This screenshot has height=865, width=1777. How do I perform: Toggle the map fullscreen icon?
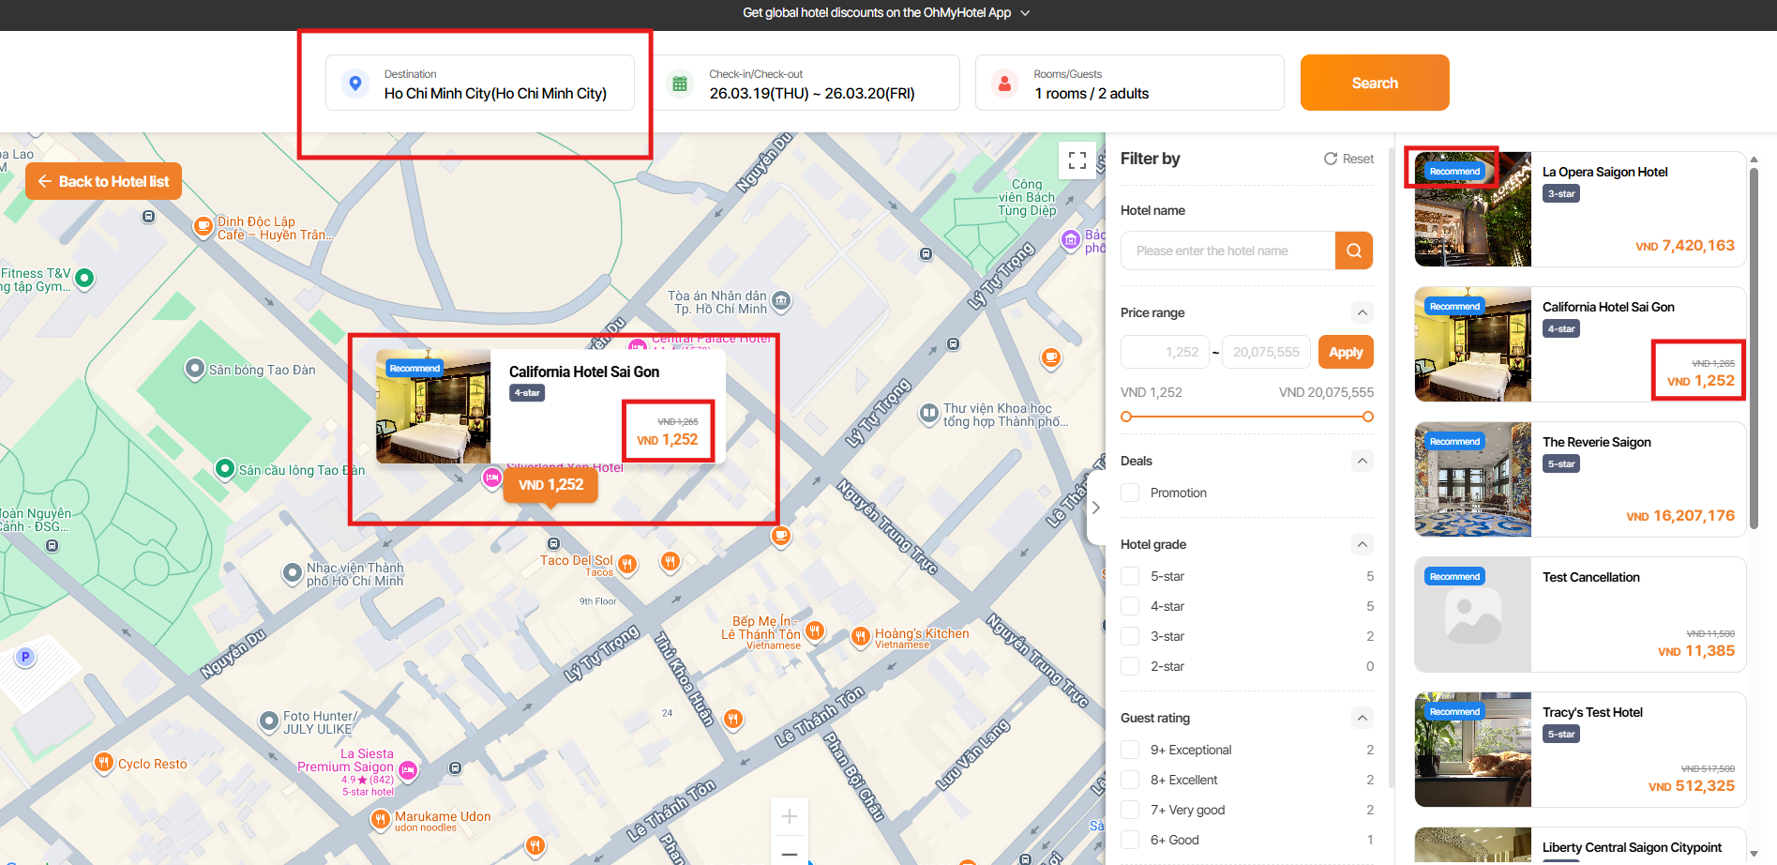pos(1077,160)
